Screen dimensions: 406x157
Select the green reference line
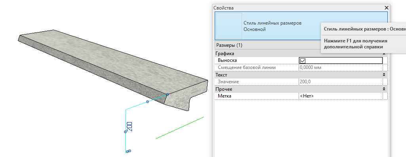(180, 128)
